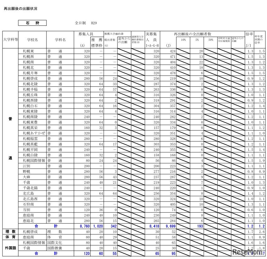Select the school name 千歳北陽

30,188
